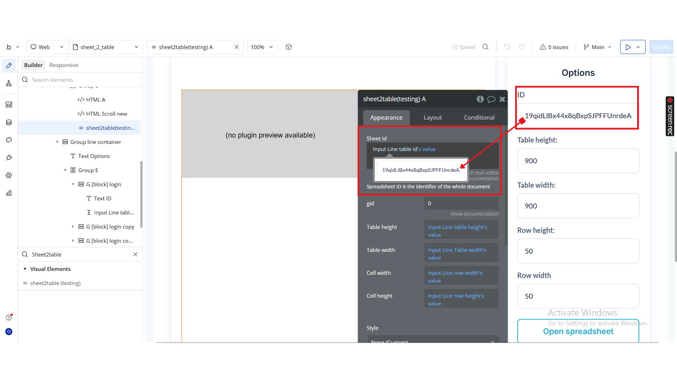Open the Logs chart tab icon

tap(9, 193)
